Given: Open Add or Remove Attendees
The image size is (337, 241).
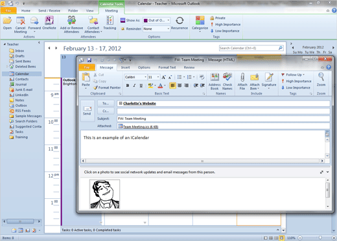Looking at the screenshot, I should click(x=71, y=25).
